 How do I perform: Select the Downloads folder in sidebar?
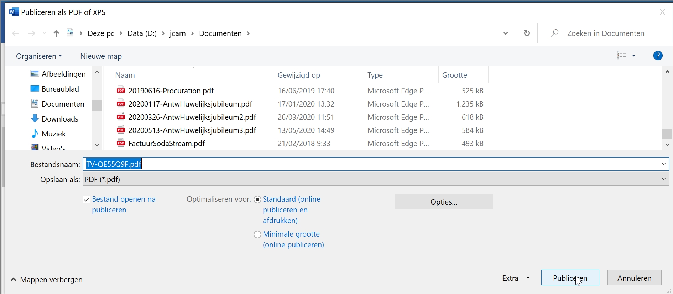[59, 119]
